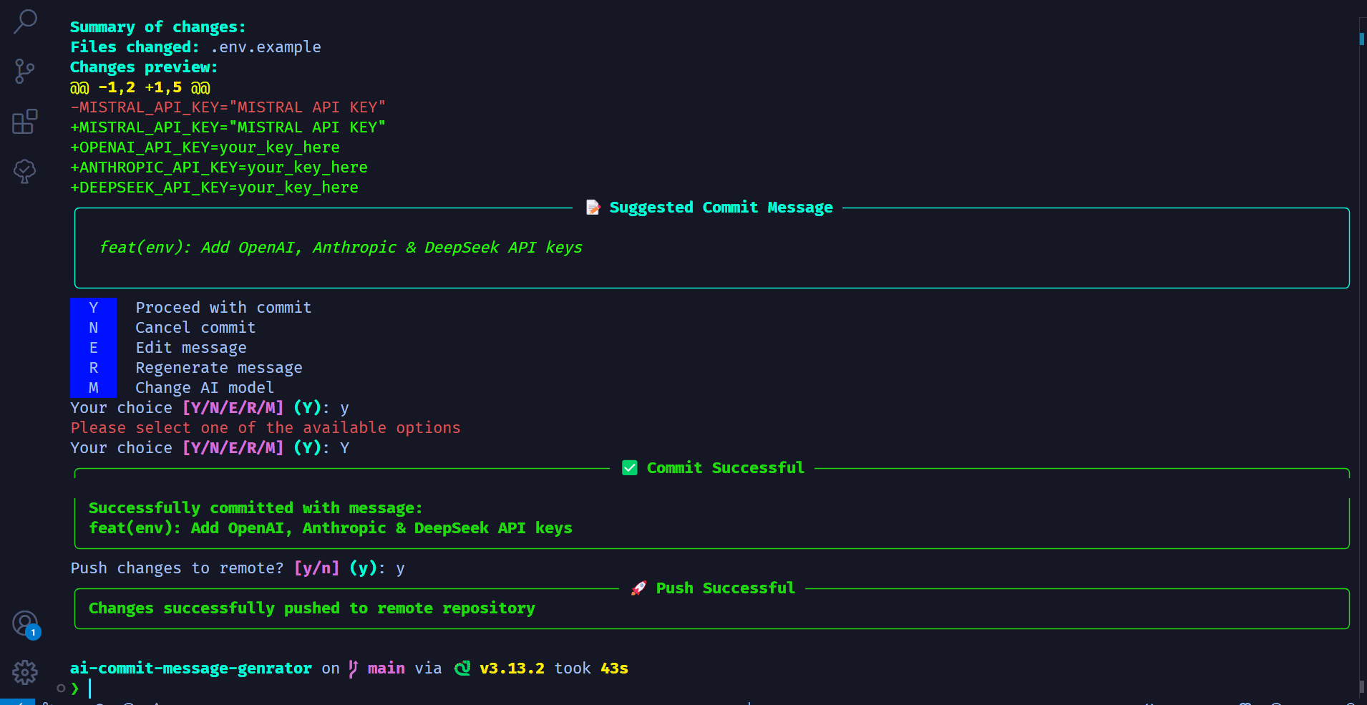Click the checked checkbox on Commit Successful header

click(629, 467)
